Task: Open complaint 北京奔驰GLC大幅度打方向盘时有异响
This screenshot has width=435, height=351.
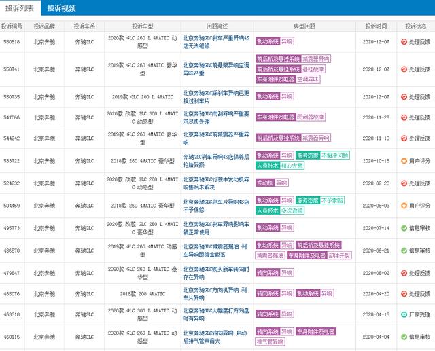Action: (x=216, y=314)
